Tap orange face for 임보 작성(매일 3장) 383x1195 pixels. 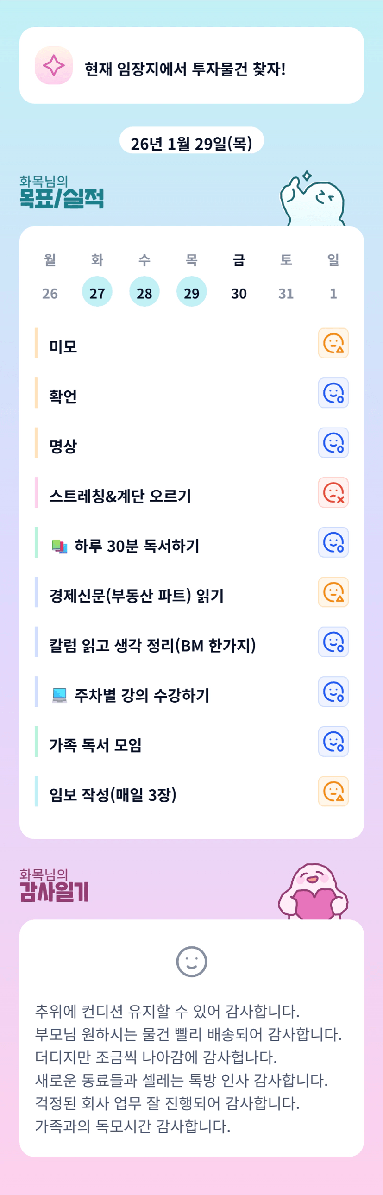[333, 792]
